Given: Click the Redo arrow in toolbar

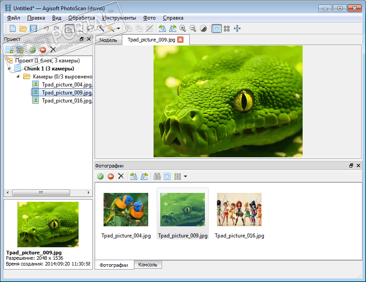Looking at the screenshot, I should (x=57, y=29).
